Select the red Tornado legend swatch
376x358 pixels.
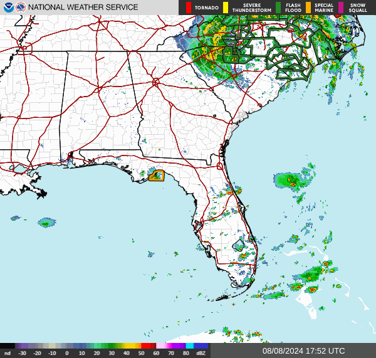189,8
